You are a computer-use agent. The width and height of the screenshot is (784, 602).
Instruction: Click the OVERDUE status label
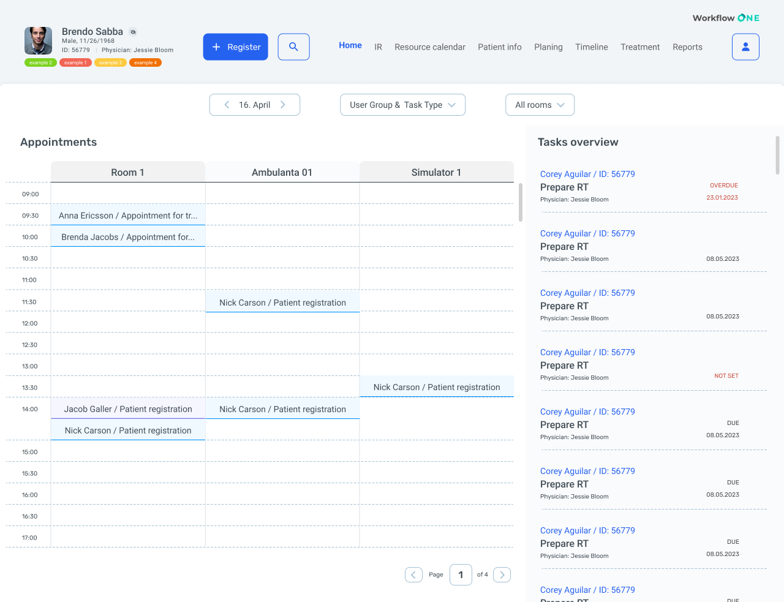pyautogui.click(x=723, y=185)
